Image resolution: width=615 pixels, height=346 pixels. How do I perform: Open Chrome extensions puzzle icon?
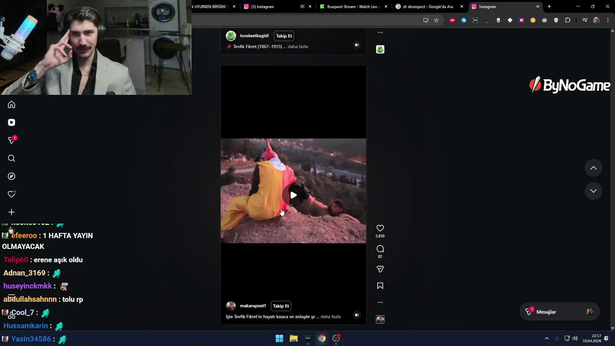pos(568,20)
